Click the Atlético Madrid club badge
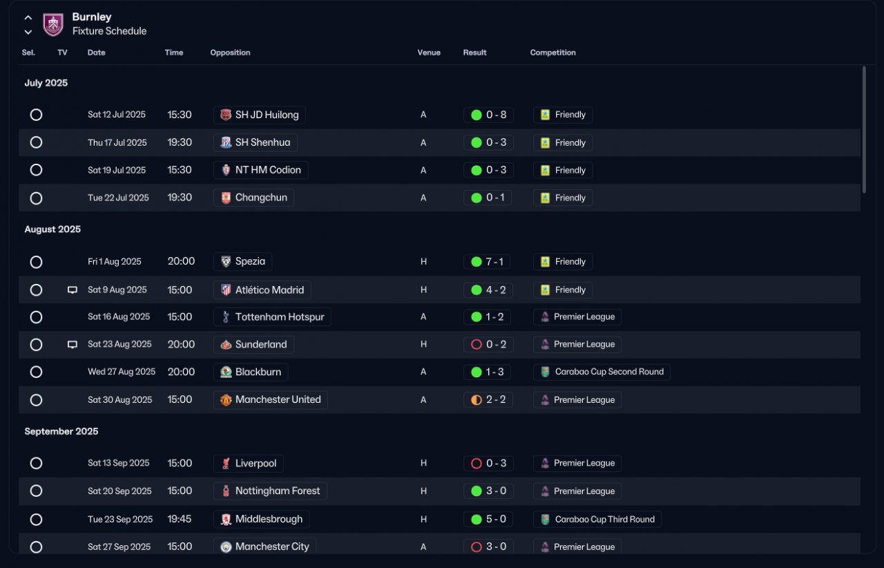This screenshot has width=884, height=568. (226, 290)
